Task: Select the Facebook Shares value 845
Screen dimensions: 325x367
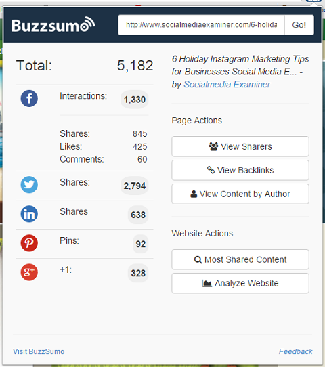Action: click(x=140, y=134)
